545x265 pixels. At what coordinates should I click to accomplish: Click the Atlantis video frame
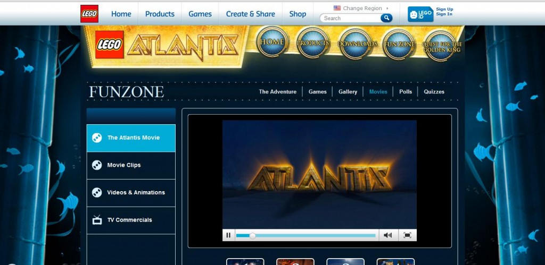point(319,175)
